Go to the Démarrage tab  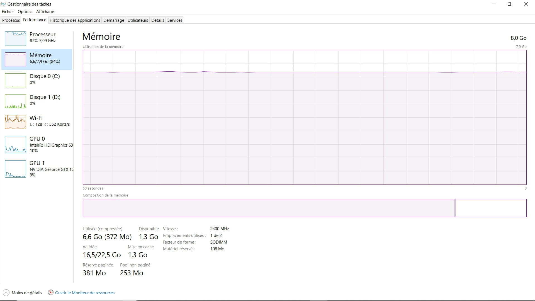click(114, 20)
